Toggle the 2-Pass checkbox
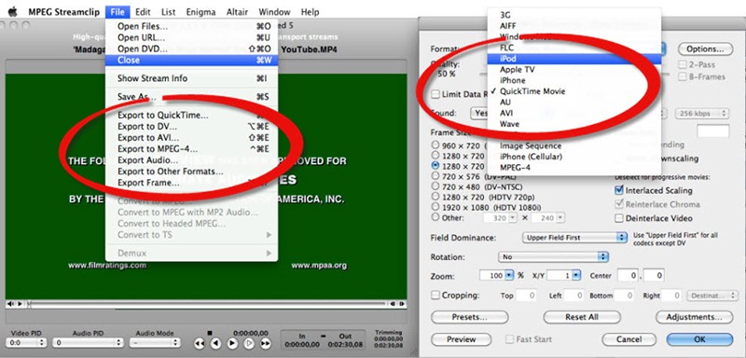 [x=683, y=64]
